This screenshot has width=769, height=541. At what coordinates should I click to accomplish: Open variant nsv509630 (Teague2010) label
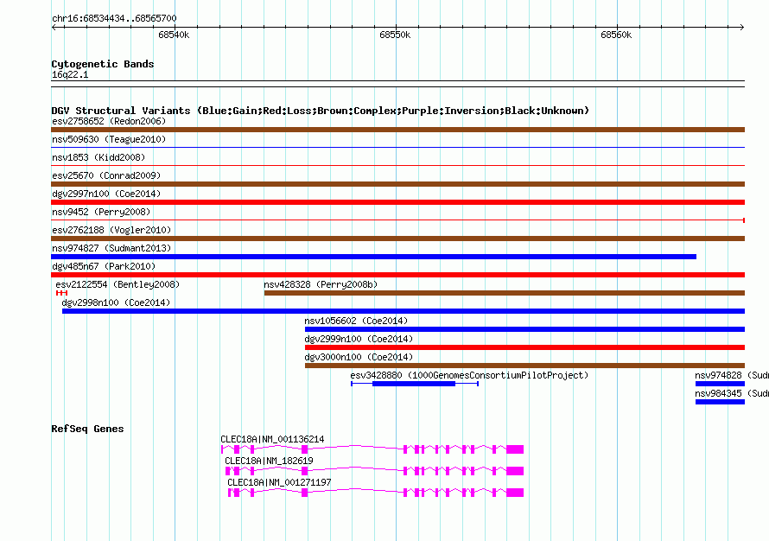pyautogui.click(x=109, y=139)
